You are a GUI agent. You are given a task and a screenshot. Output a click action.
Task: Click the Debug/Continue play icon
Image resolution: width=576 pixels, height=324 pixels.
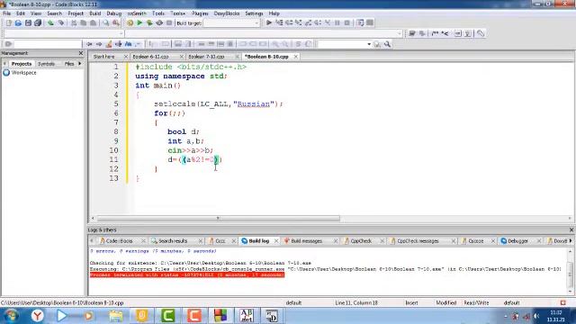point(269,22)
